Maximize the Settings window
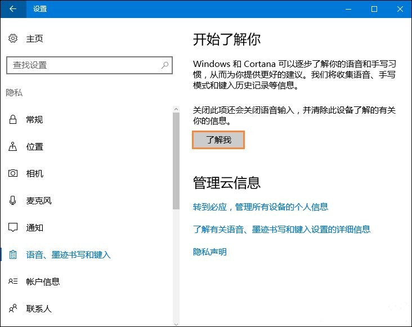The image size is (412, 327). click(x=374, y=9)
